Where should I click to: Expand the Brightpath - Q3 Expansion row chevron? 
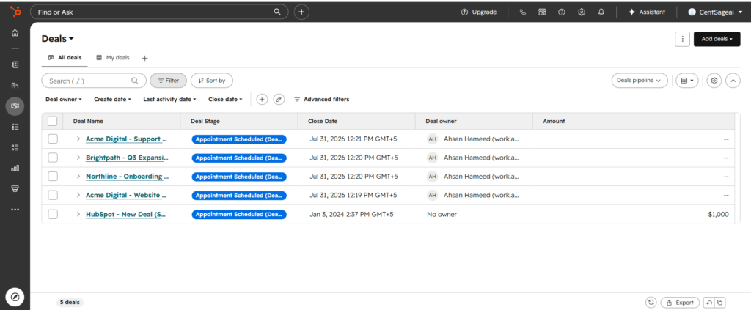[78, 158]
